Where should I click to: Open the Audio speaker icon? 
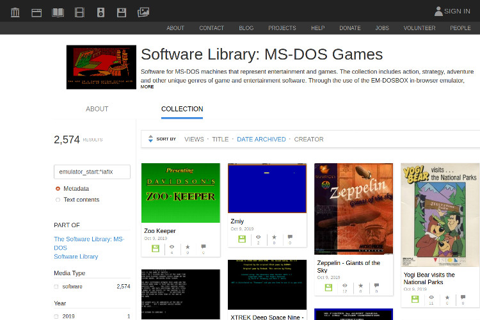pyautogui.click(x=100, y=13)
